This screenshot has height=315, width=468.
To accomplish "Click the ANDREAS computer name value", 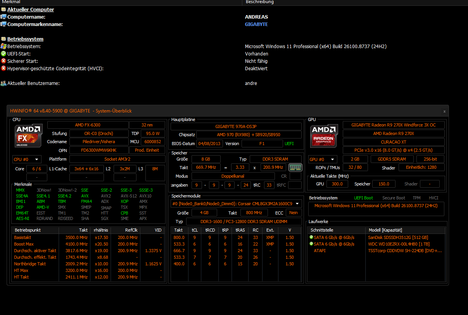I will click(x=256, y=17).
